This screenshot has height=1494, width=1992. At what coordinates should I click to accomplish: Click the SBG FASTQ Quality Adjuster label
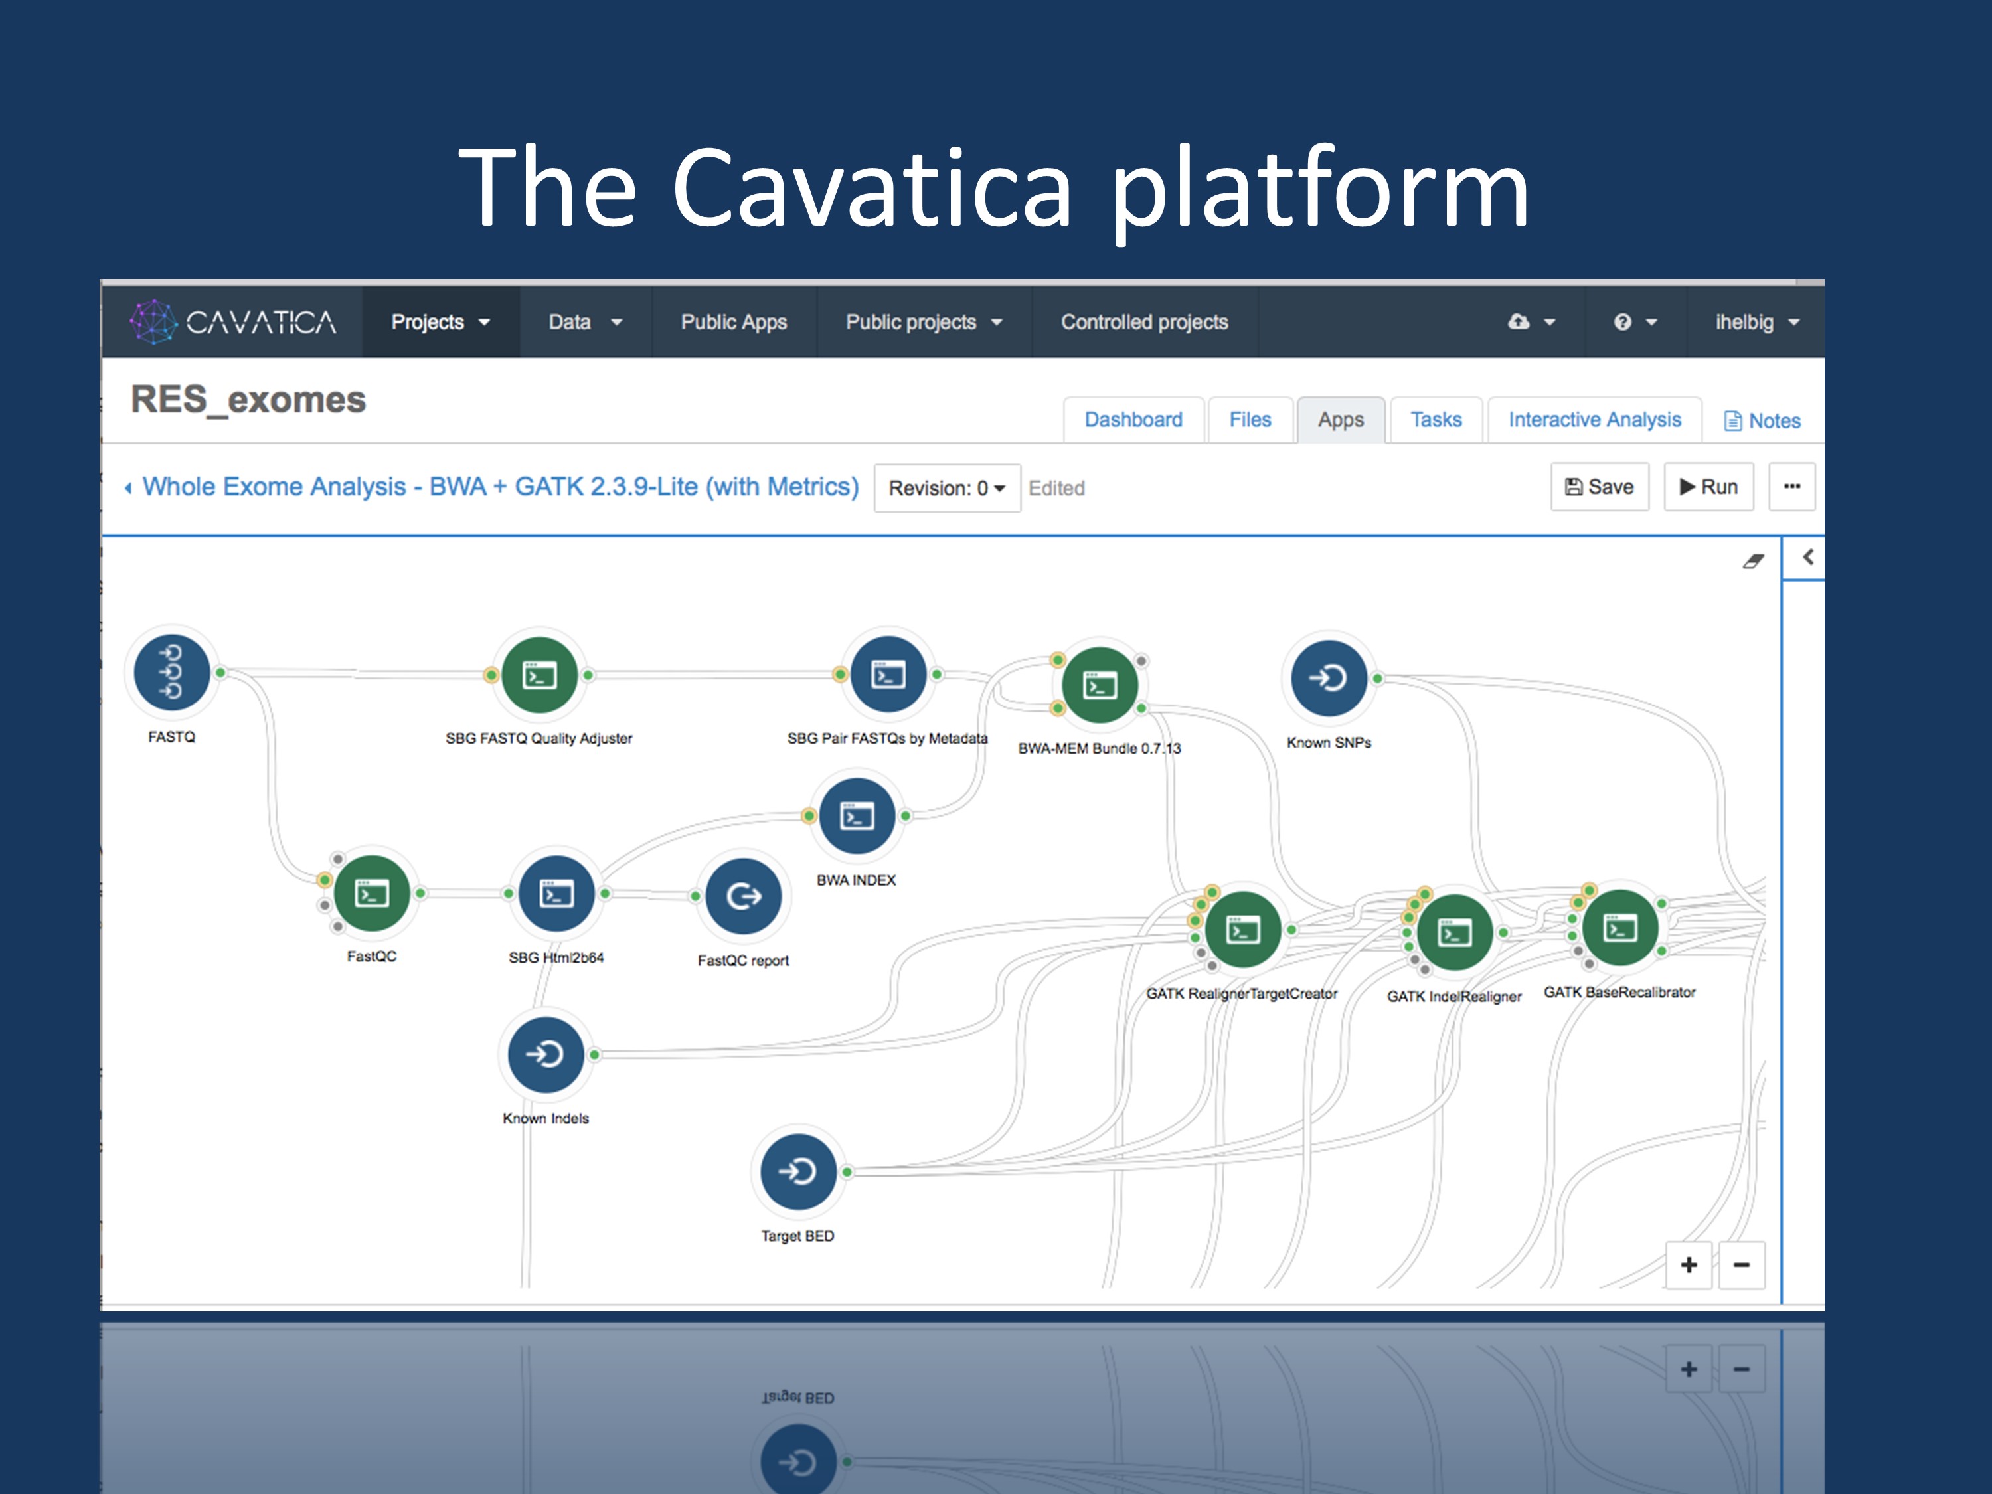click(x=539, y=738)
